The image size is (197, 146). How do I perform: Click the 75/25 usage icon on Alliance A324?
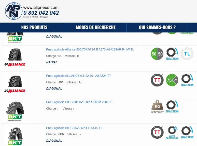(x=172, y=80)
